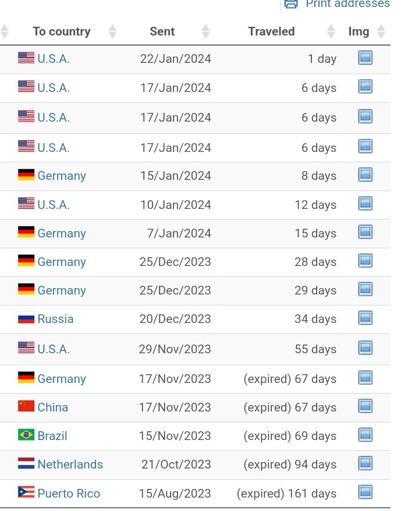Click the Sent column header
The width and height of the screenshot is (408, 511).
click(162, 31)
